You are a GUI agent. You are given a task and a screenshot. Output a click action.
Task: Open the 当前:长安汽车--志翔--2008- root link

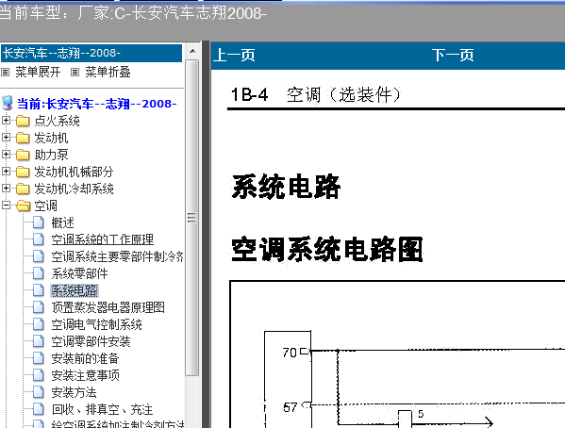coord(96,104)
